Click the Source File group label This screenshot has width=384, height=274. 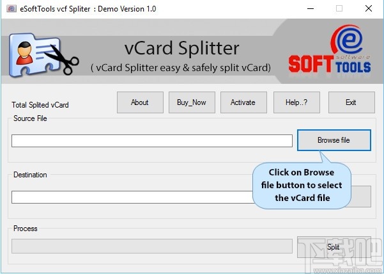[30, 118]
